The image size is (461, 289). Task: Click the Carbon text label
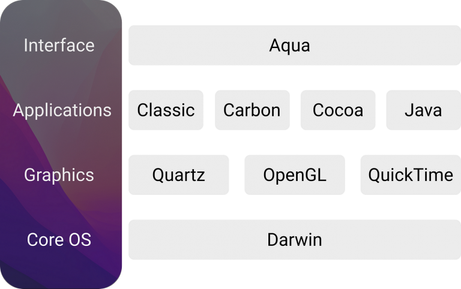(252, 110)
